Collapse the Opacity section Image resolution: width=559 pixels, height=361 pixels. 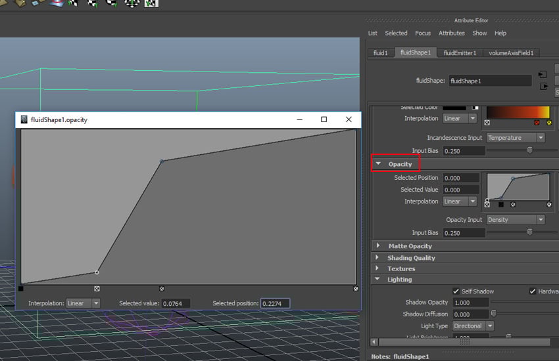pyautogui.click(x=379, y=164)
